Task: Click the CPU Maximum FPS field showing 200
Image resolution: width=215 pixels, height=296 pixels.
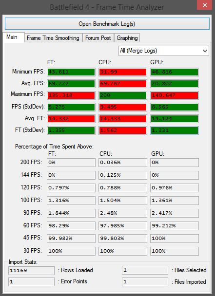Action: 123,95
